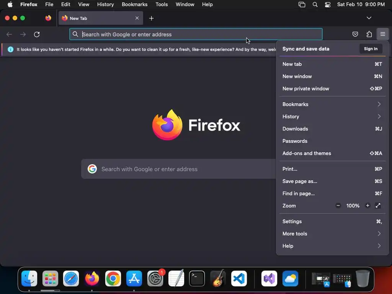Open Launchpad from the dock

pyautogui.click(x=50, y=278)
